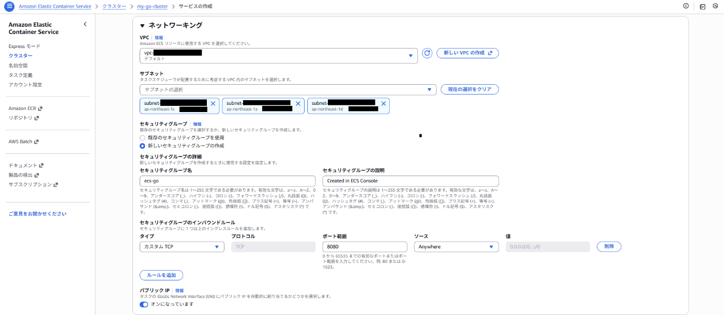Edit the セキュリティグループ名 field ecs-go
This screenshot has width=724, height=315.
tap(228, 181)
